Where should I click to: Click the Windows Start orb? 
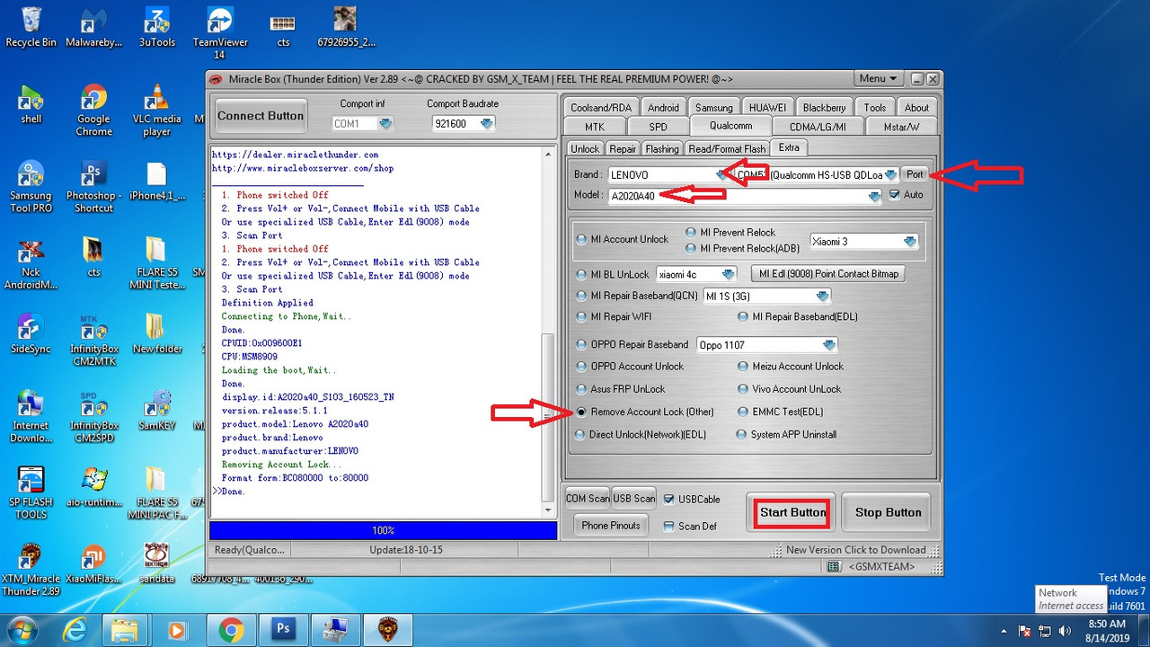click(23, 630)
